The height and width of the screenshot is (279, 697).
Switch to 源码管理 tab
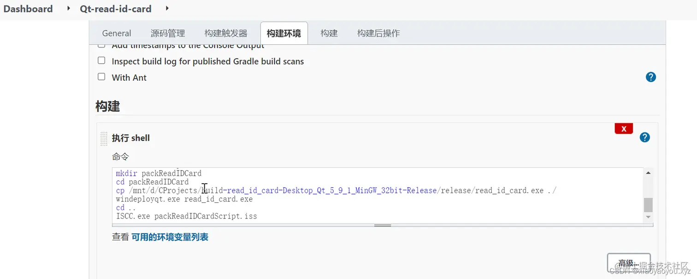tap(168, 33)
